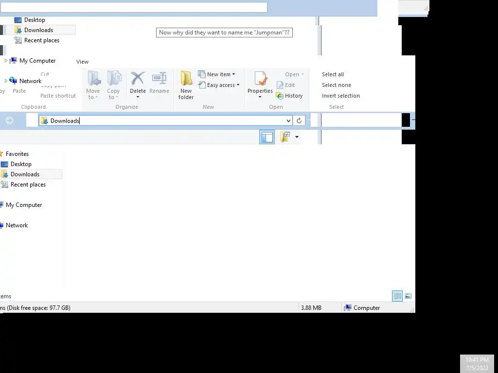Refresh the Downloads address bar

299,120
